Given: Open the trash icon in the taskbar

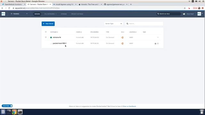Looking at the screenshot, I should tap(202, 112).
